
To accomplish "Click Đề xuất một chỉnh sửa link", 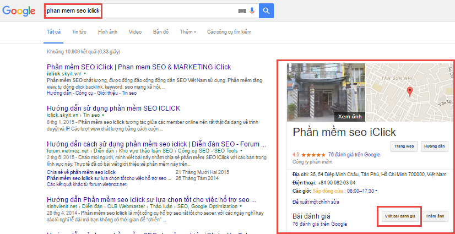I will (x=316, y=202).
